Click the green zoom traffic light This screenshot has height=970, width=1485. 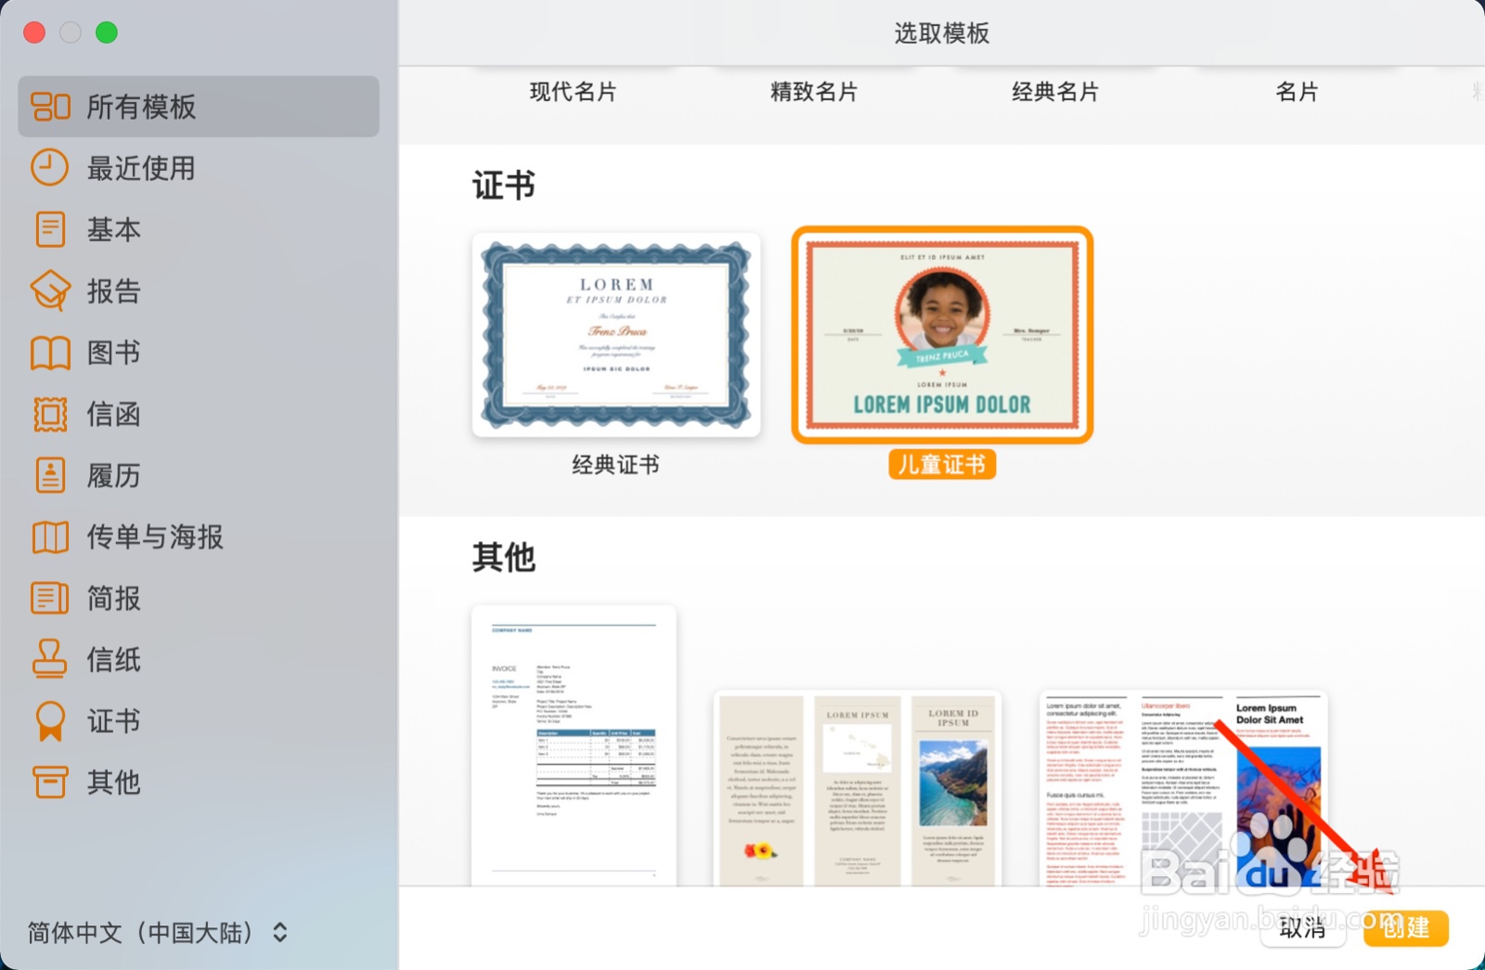[x=108, y=32]
